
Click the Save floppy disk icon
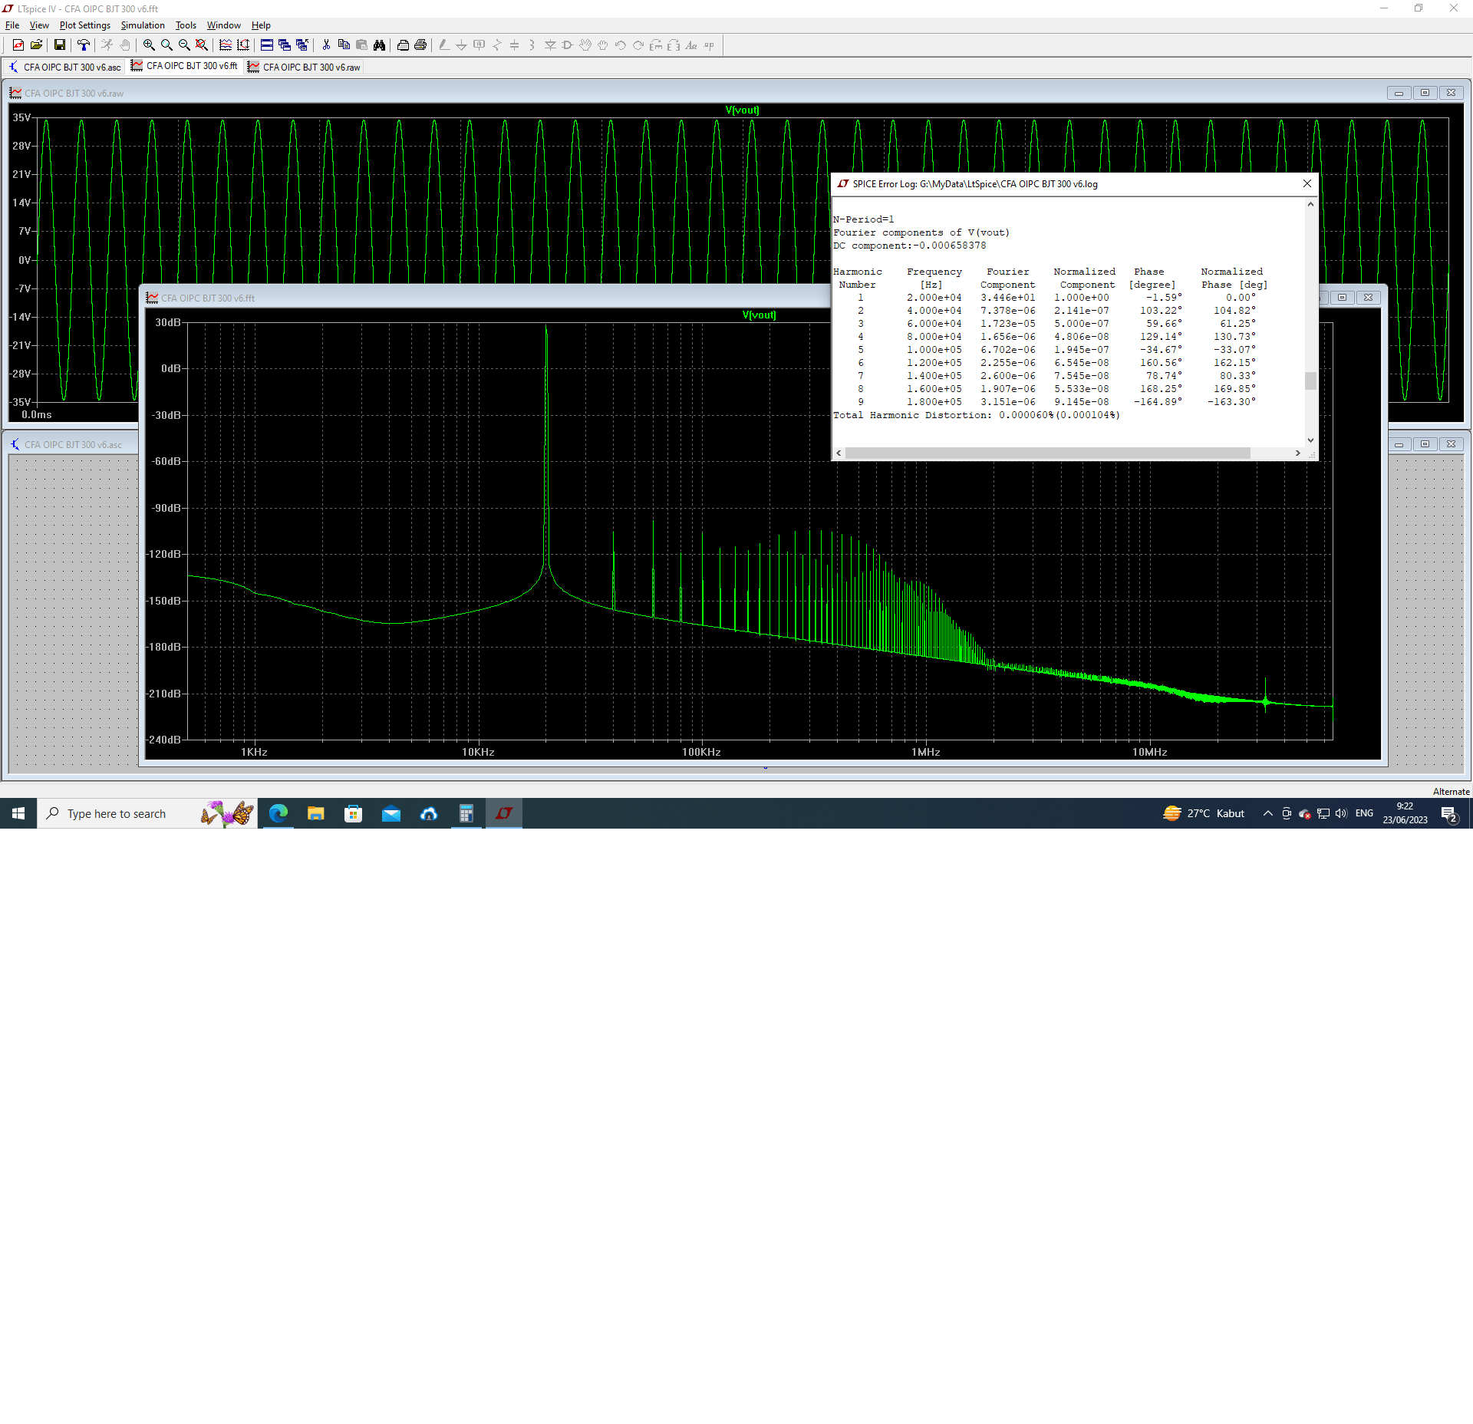pyautogui.click(x=60, y=45)
